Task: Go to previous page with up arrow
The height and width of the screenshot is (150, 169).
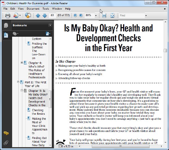Action: 38,16
